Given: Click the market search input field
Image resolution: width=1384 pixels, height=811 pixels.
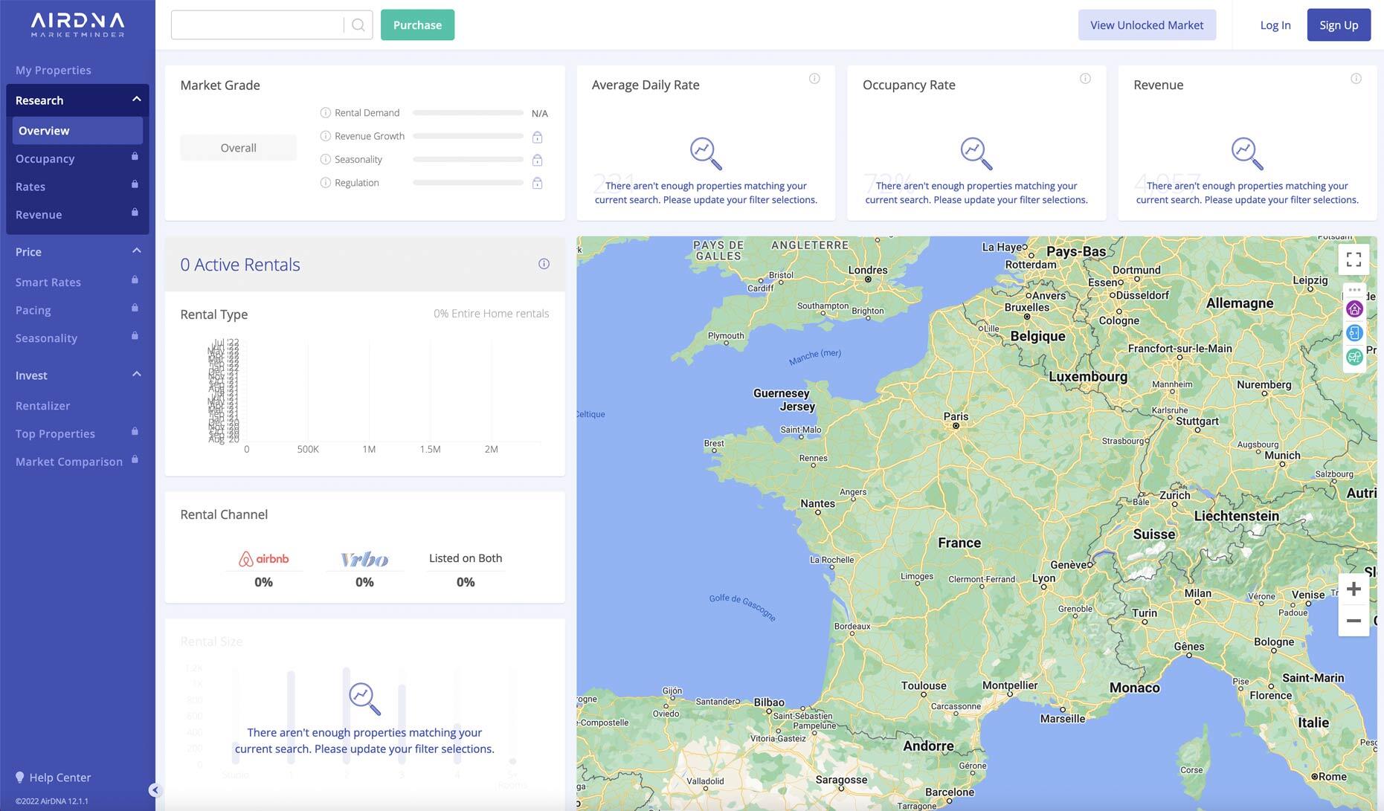Looking at the screenshot, I should (x=257, y=25).
